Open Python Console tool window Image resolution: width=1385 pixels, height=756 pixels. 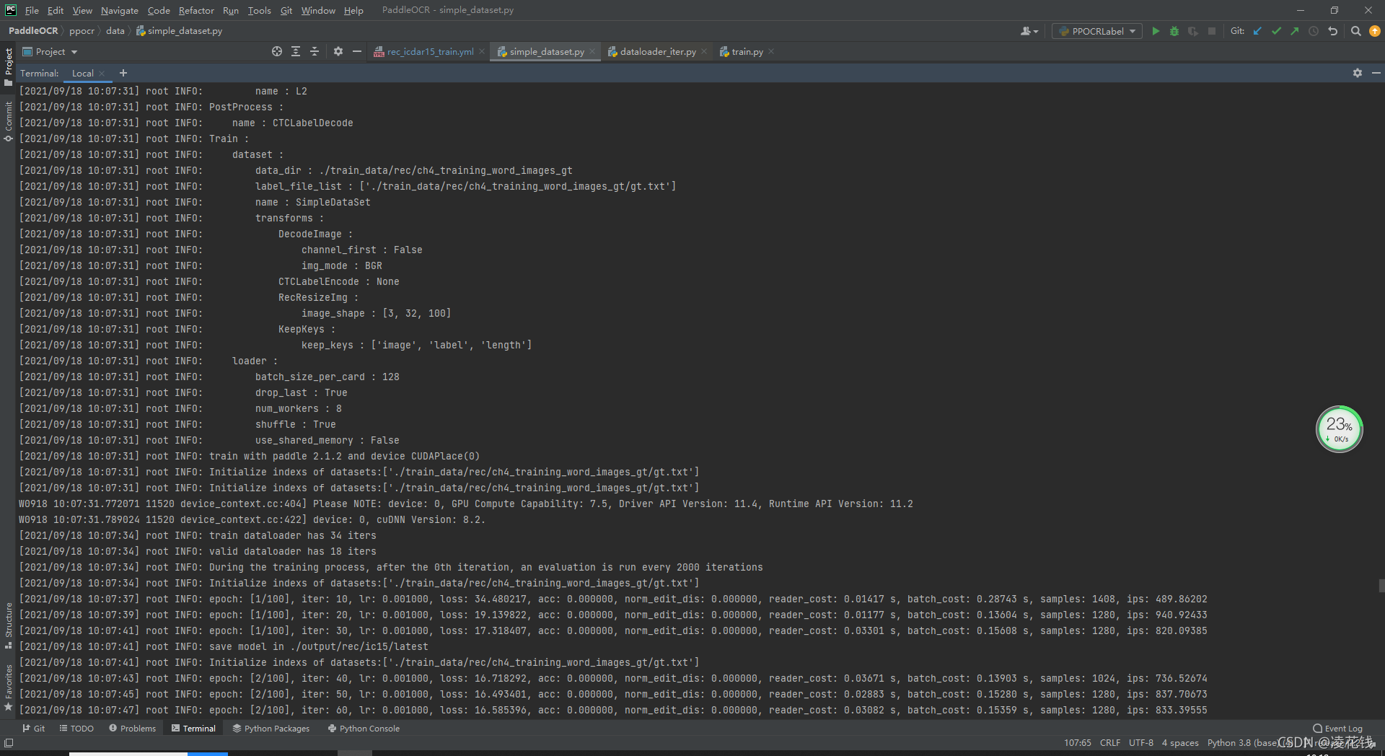[x=364, y=729]
